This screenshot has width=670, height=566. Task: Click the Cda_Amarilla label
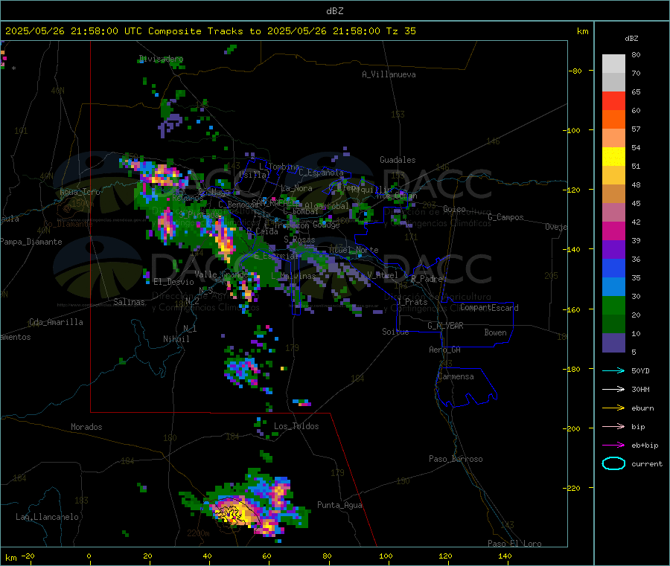click(57, 322)
